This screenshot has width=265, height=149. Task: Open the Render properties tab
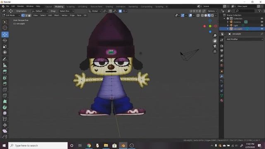222,46
